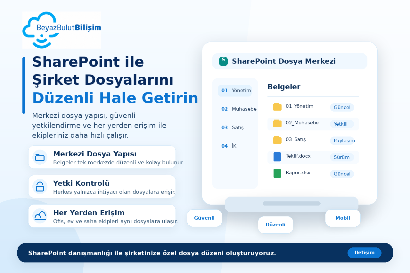Click the Rapor.xlsx spreadsheet icon
Viewport: 410px width, 273px height.
(x=277, y=173)
